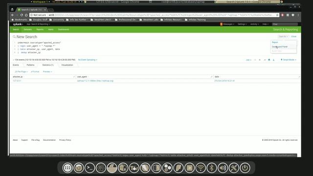The height and width of the screenshot is (176, 313).
Task: Open the Datasets nav item
Action: coord(28,29)
